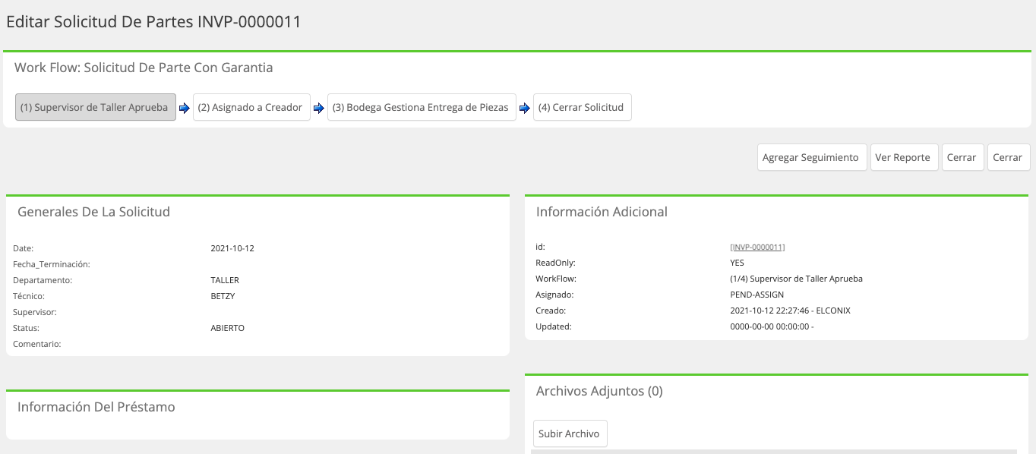Select the ABIERTO status value
Viewport: 1036px width, 454px height.
[x=228, y=328]
